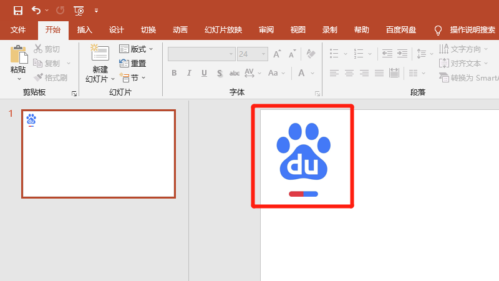The height and width of the screenshot is (281, 499).
Task: Toggle Underline formatting
Action: pos(205,73)
